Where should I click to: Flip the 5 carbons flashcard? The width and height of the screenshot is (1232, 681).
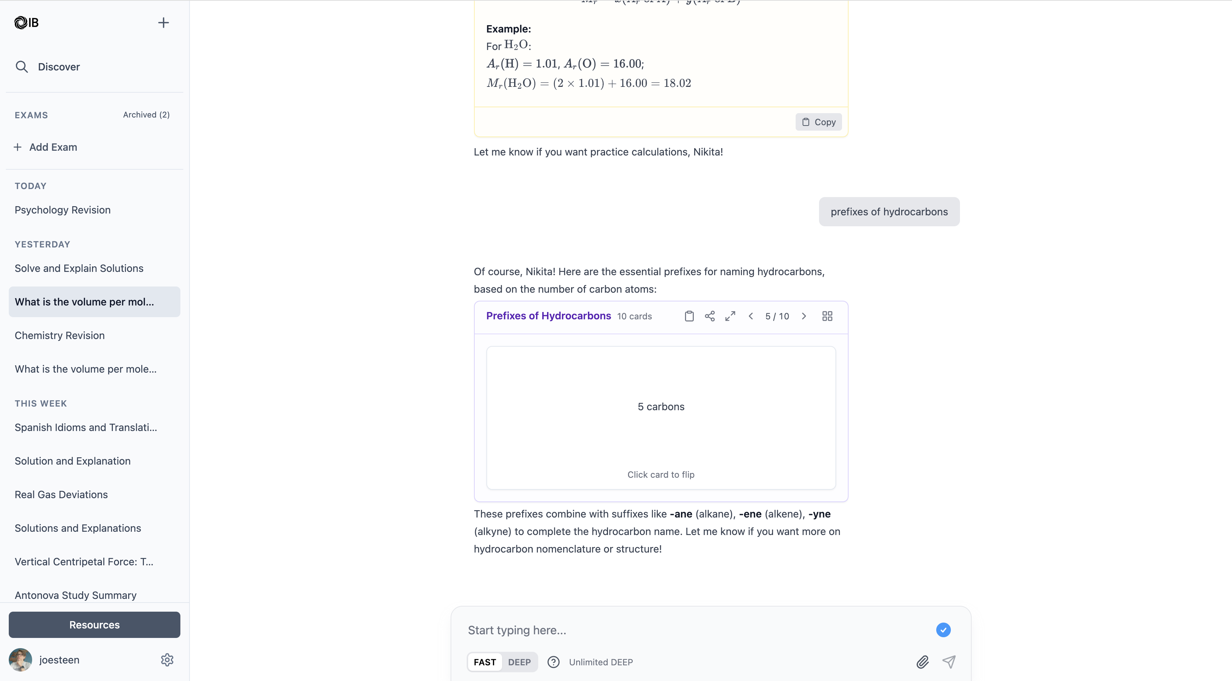(661, 418)
